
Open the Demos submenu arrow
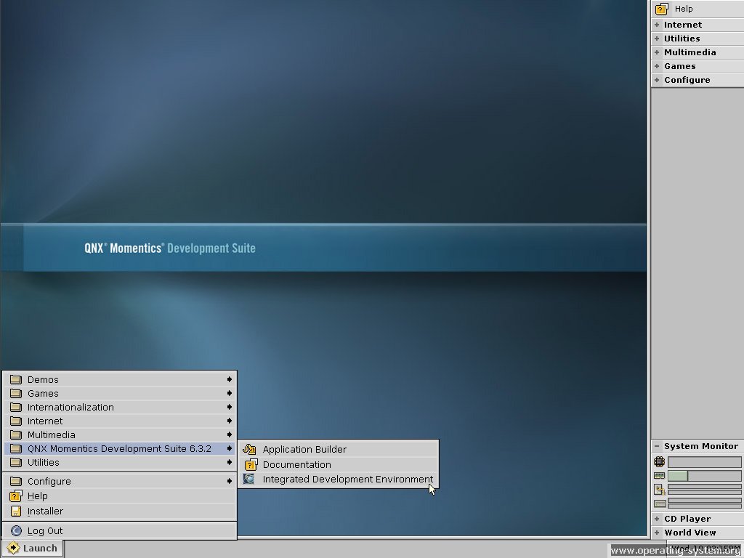(x=229, y=379)
